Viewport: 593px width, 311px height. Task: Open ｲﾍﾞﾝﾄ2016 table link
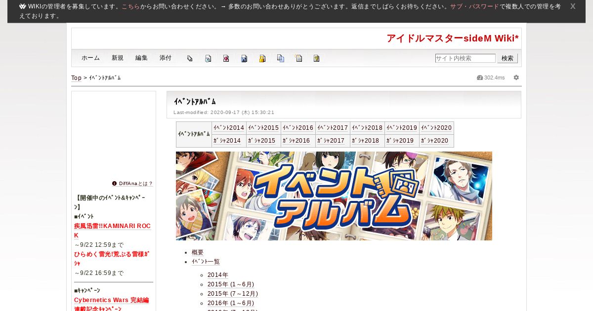click(x=298, y=128)
